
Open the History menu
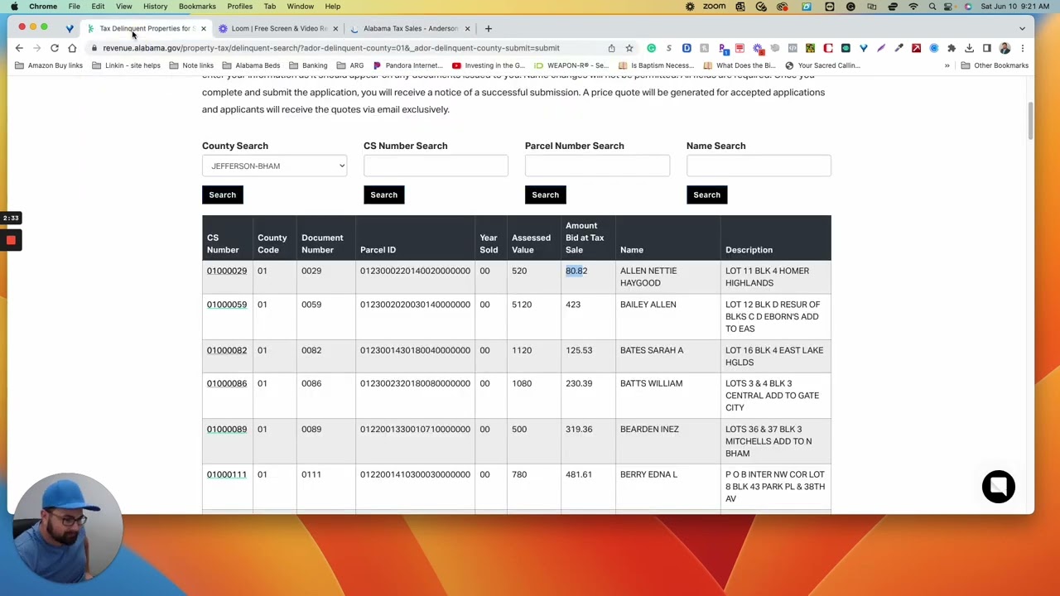155,7
